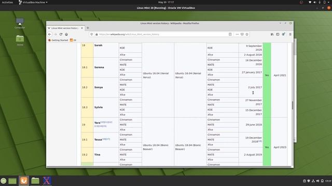Click the Firefox forward arrow
Viewport: 332px width, 186px height.
(x=56, y=34)
